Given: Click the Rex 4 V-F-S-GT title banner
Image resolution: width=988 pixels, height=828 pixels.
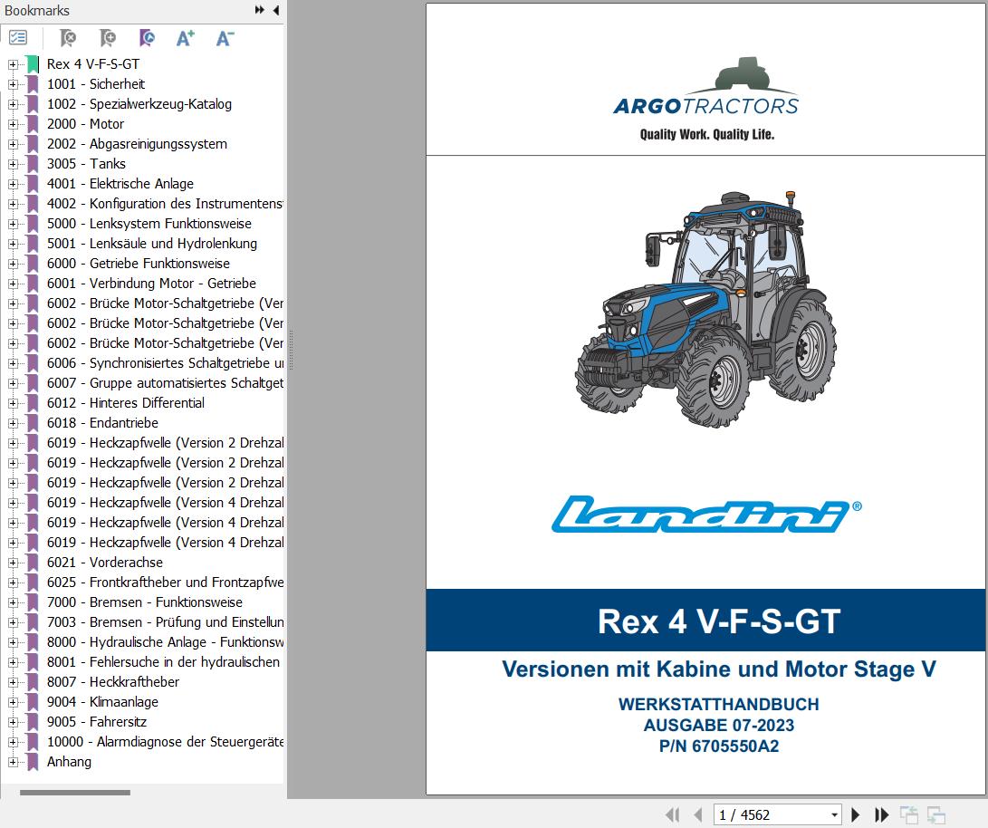Looking at the screenshot, I should pyautogui.click(x=705, y=621).
